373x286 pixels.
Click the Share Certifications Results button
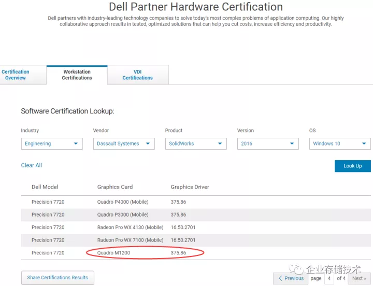tap(58, 278)
